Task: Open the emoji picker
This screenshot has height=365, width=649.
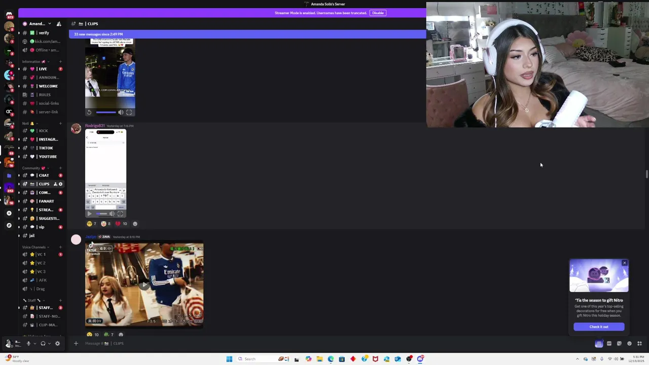Action: (x=629, y=343)
